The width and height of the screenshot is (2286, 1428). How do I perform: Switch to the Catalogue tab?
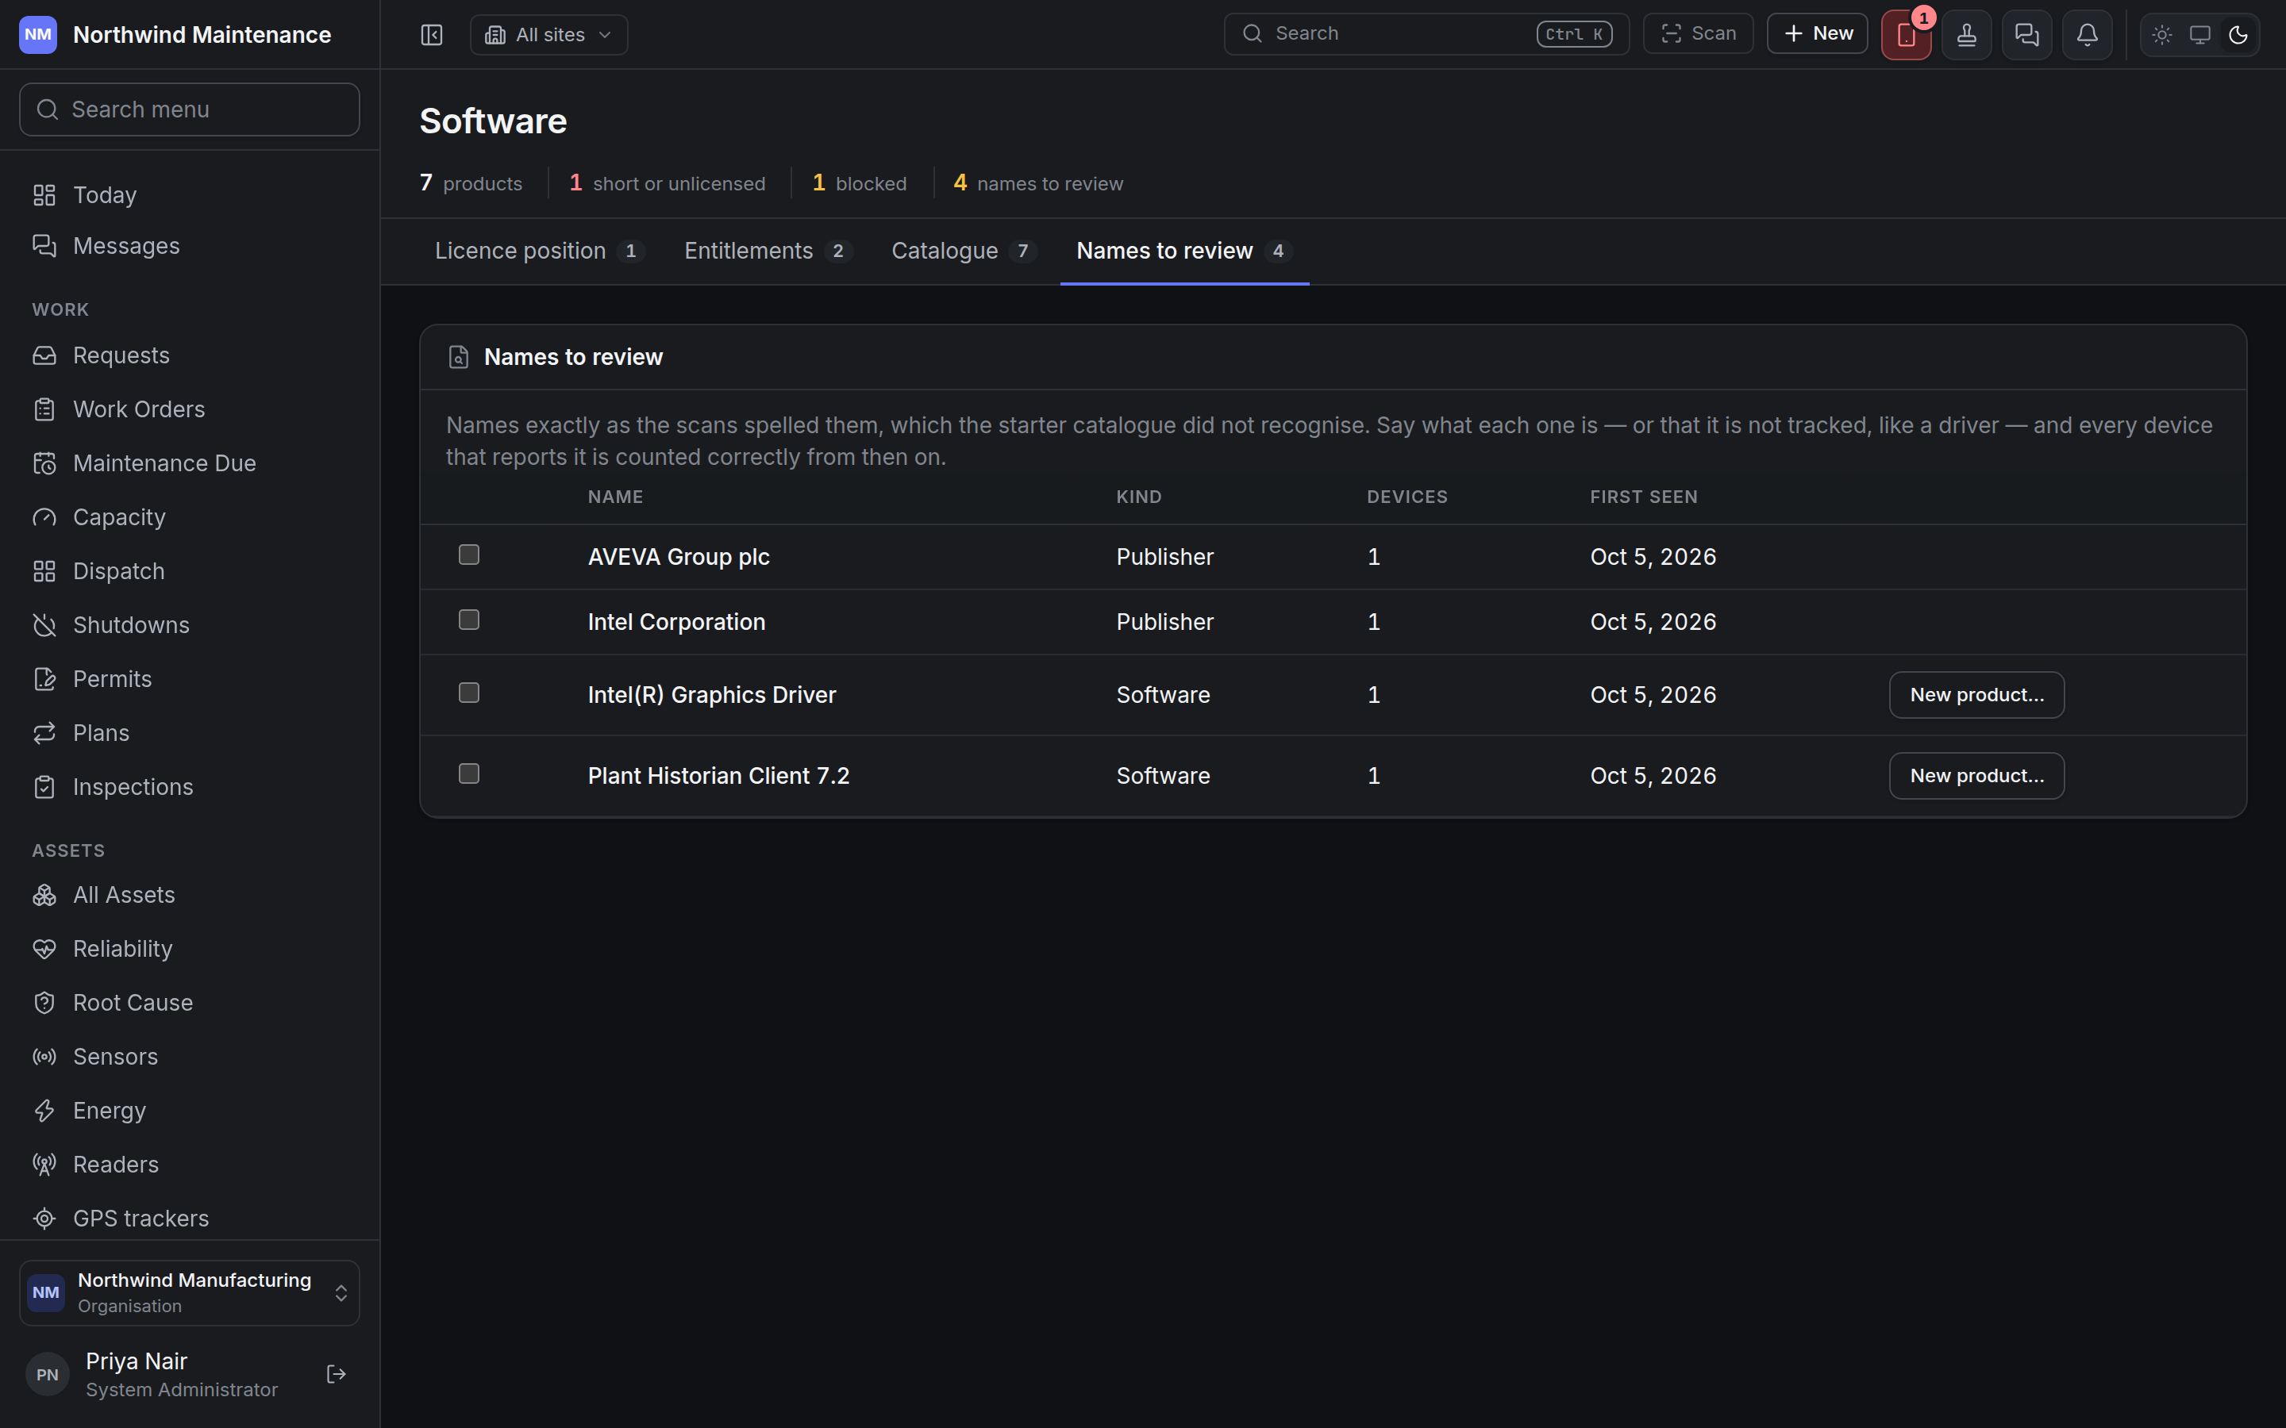[964, 251]
